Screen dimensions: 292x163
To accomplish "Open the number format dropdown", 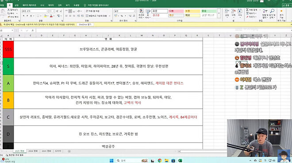I will point(134,11).
